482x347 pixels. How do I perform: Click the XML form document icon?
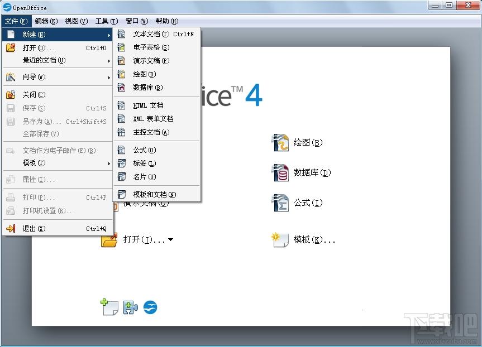121,118
